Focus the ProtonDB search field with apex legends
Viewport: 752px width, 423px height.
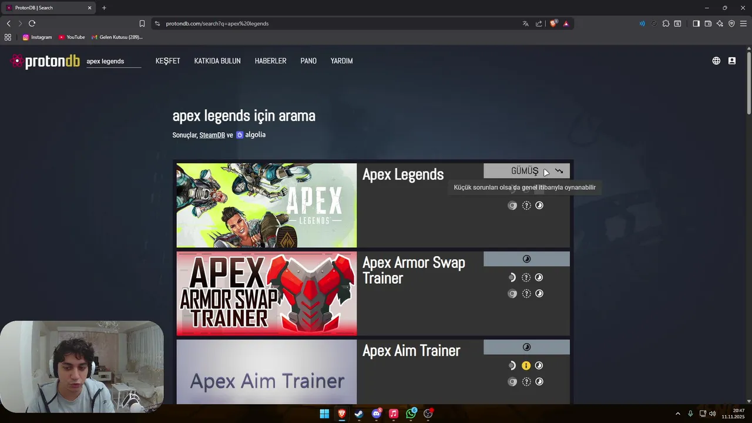(x=113, y=61)
